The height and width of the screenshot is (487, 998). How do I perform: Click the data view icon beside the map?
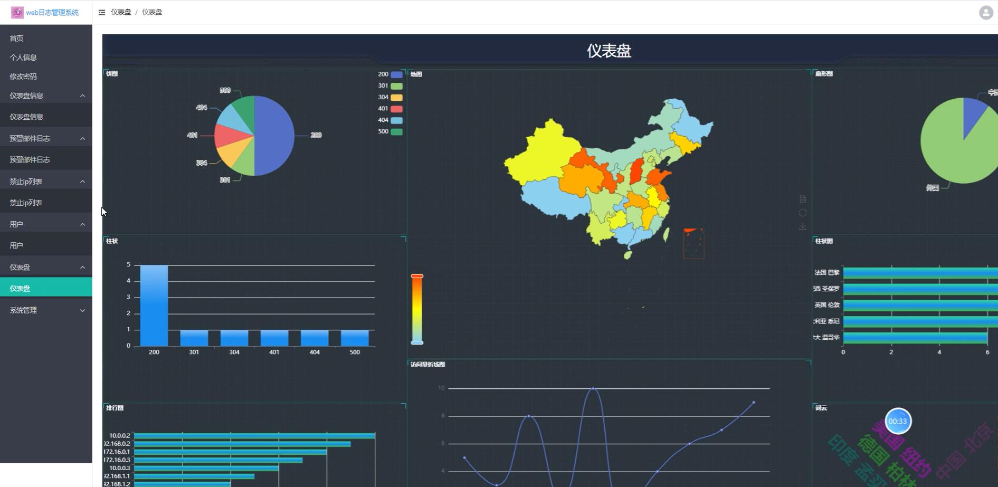tap(803, 199)
